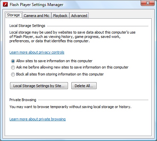Enable Block all sites from storing information
Image resolution: width=157 pixels, height=141 pixels.
[13, 74]
